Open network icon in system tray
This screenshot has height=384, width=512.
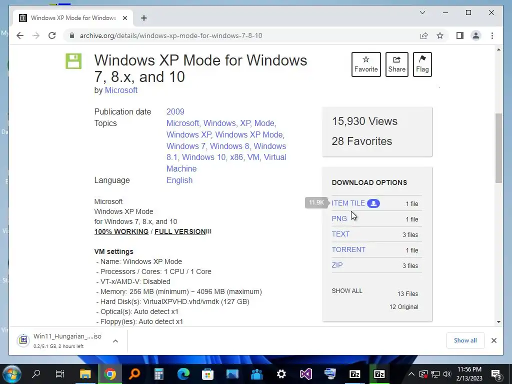(435, 374)
